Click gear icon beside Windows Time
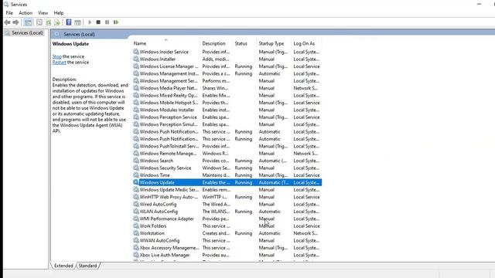This screenshot has height=278, width=495. click(136, 175)
